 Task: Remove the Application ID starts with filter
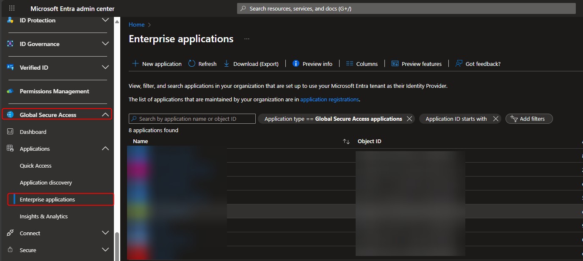496,119
